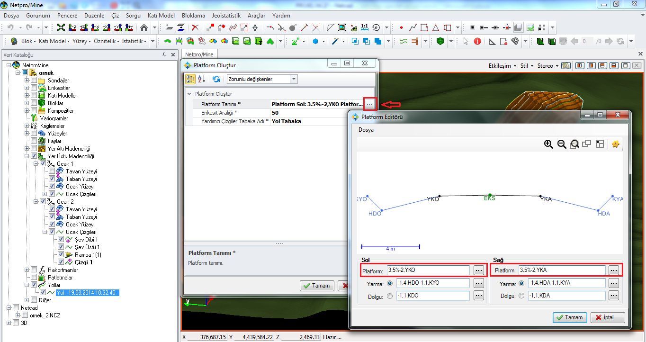
Task: Open the Yüzey dropdown in toolbar
Action: pos(82,41)
